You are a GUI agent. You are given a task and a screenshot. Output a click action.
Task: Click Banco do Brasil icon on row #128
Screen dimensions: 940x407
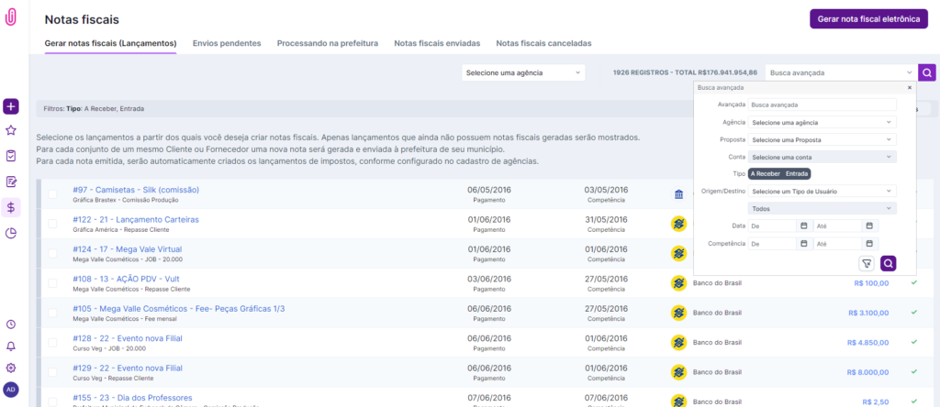point(678,342)
